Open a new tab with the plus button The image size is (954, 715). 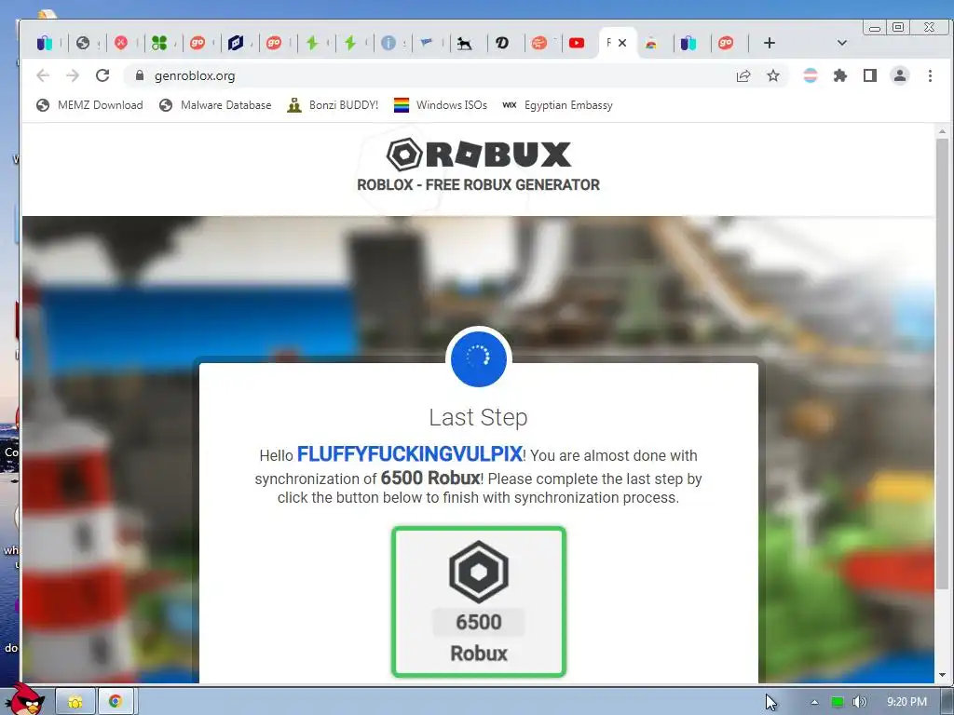point(769,43)
